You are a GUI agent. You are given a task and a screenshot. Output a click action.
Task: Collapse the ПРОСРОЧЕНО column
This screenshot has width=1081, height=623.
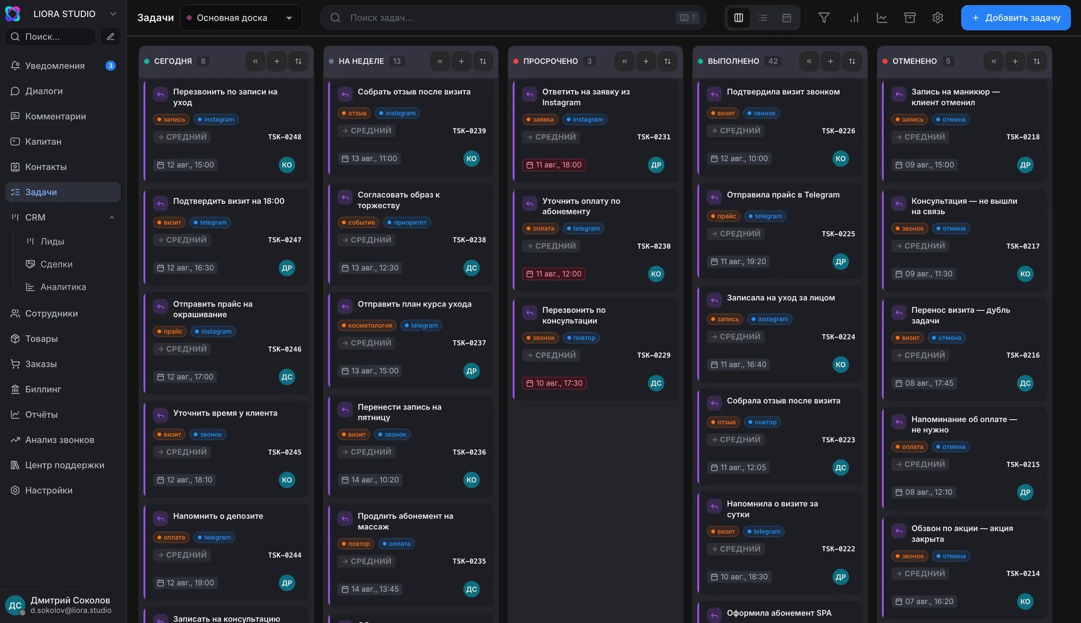click(624, 61)
